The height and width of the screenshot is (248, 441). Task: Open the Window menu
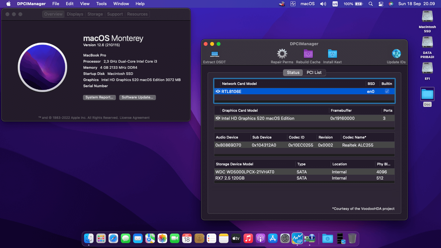[x=121, y=4]
